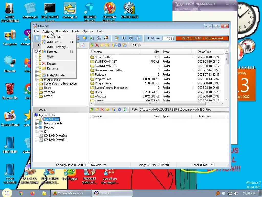Choose Add Files... from Actions menu
The width and height of the screenshot is (262, 197).
[x=59, y=42]
